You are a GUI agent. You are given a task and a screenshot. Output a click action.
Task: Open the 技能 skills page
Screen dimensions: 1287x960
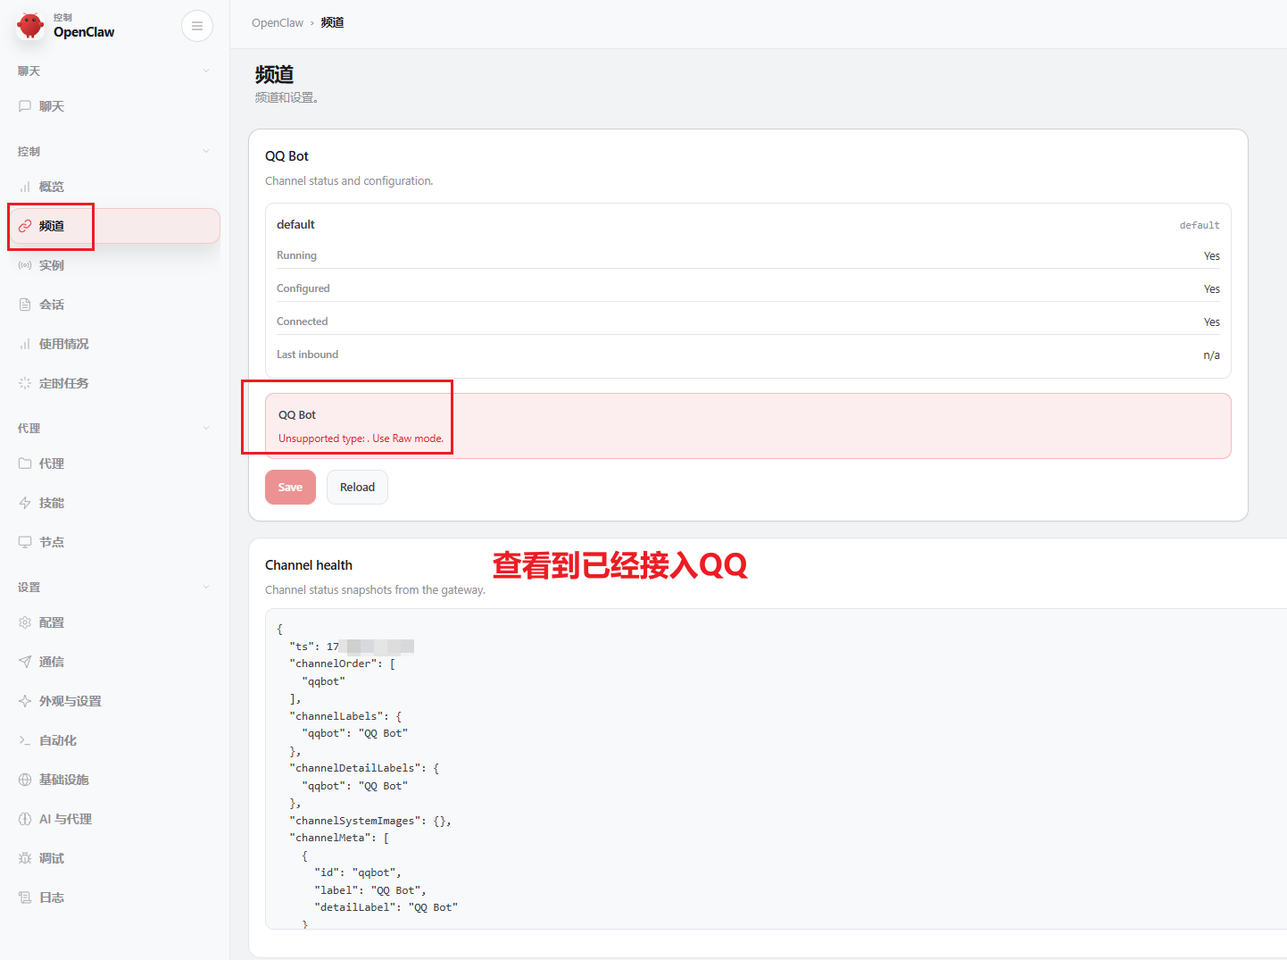coord(114,503)
